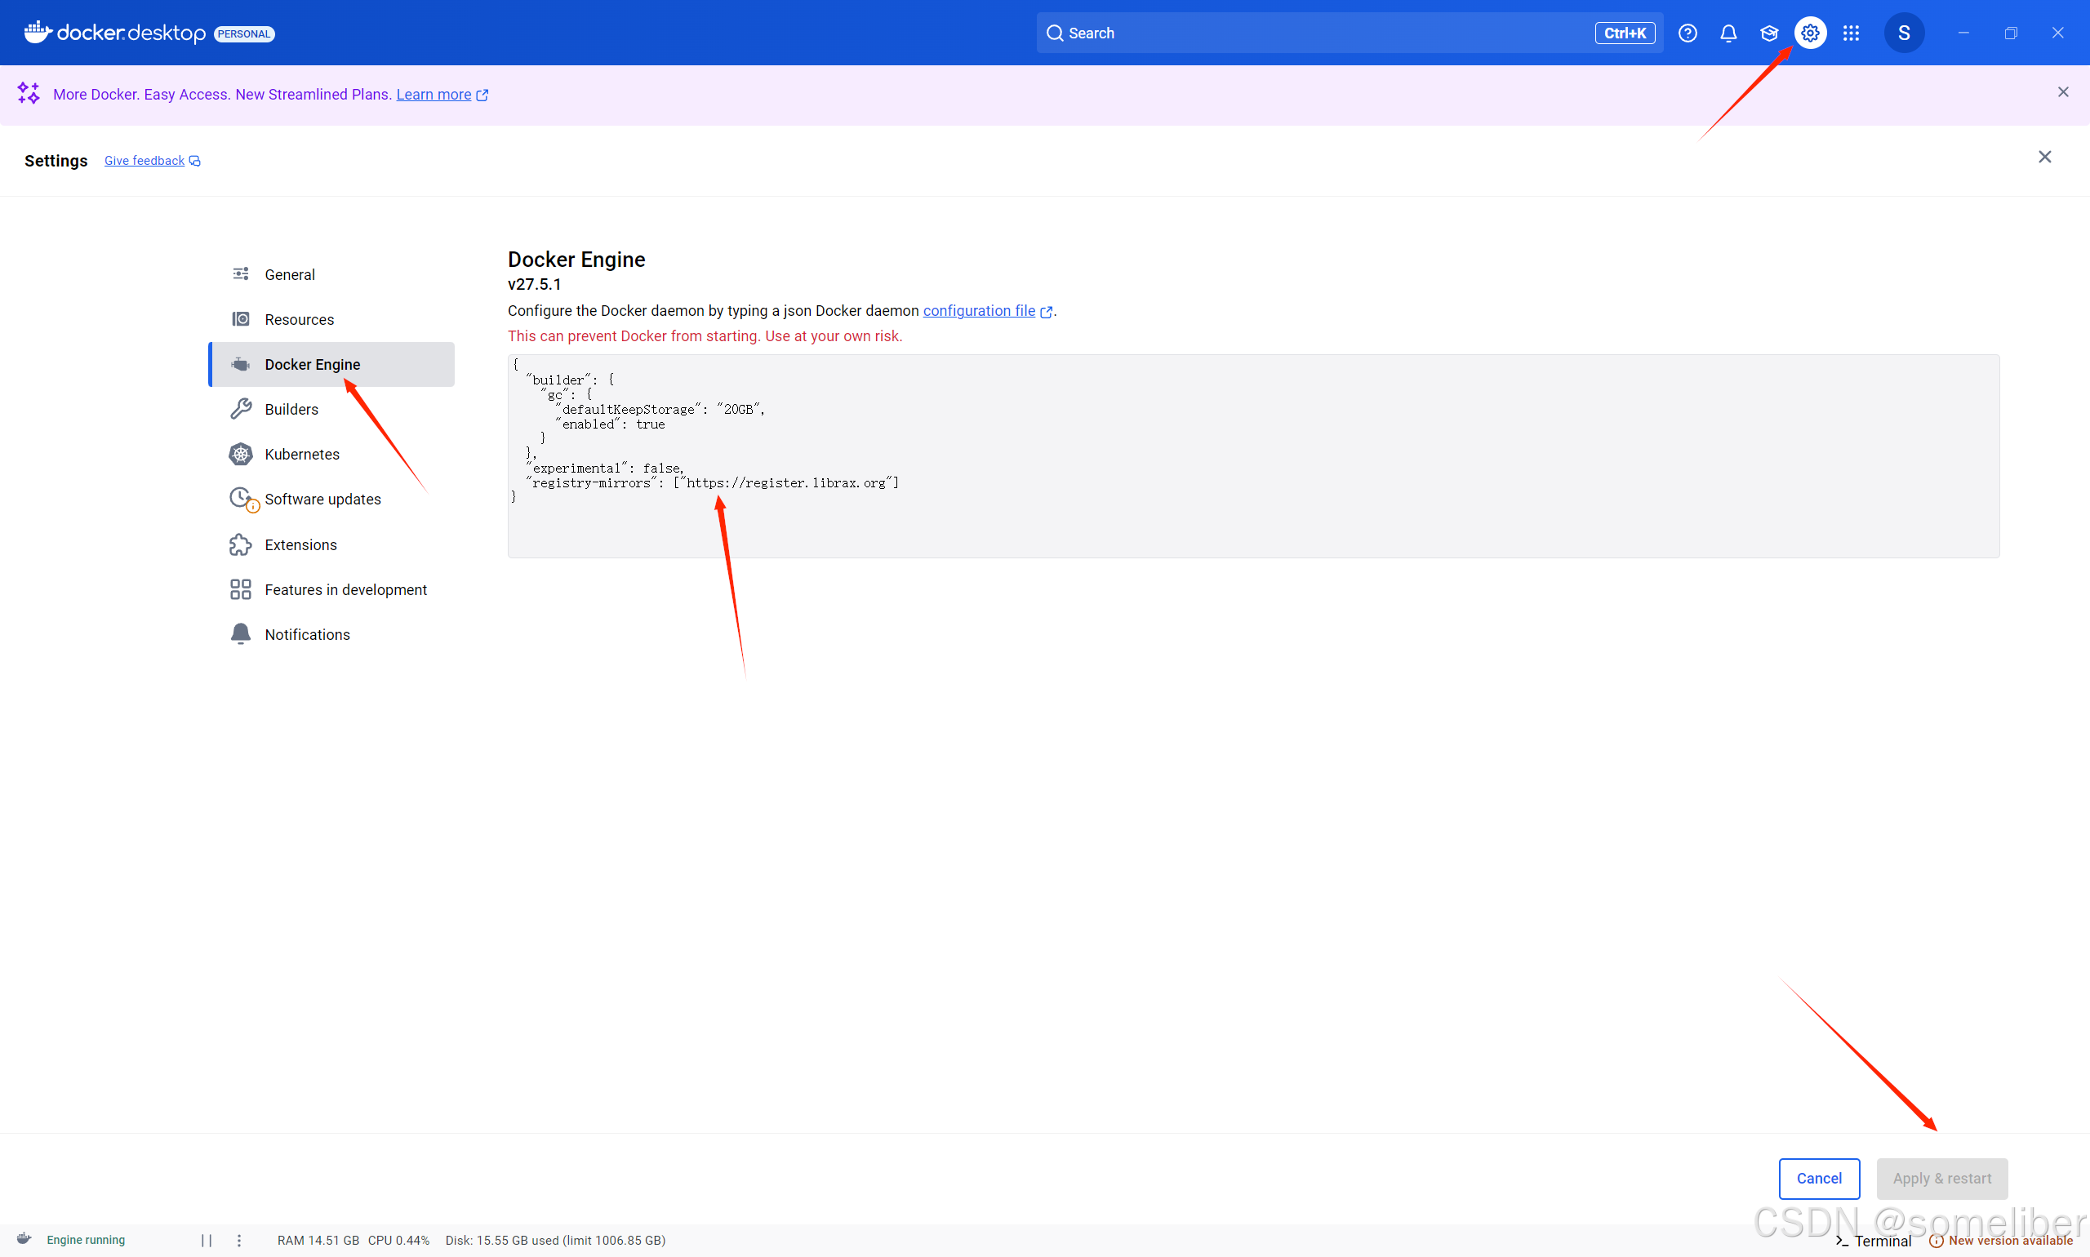Viewport: 2090px width, 1257px height.
Task: Click the registry-mirrors line in editor
Action: [x=712, y=483]
